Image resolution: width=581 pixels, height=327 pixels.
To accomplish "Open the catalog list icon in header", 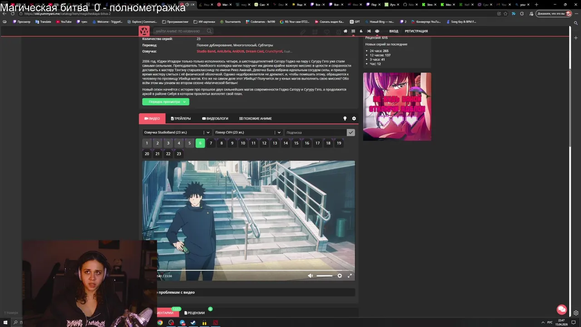I will [x=353, y=31].
